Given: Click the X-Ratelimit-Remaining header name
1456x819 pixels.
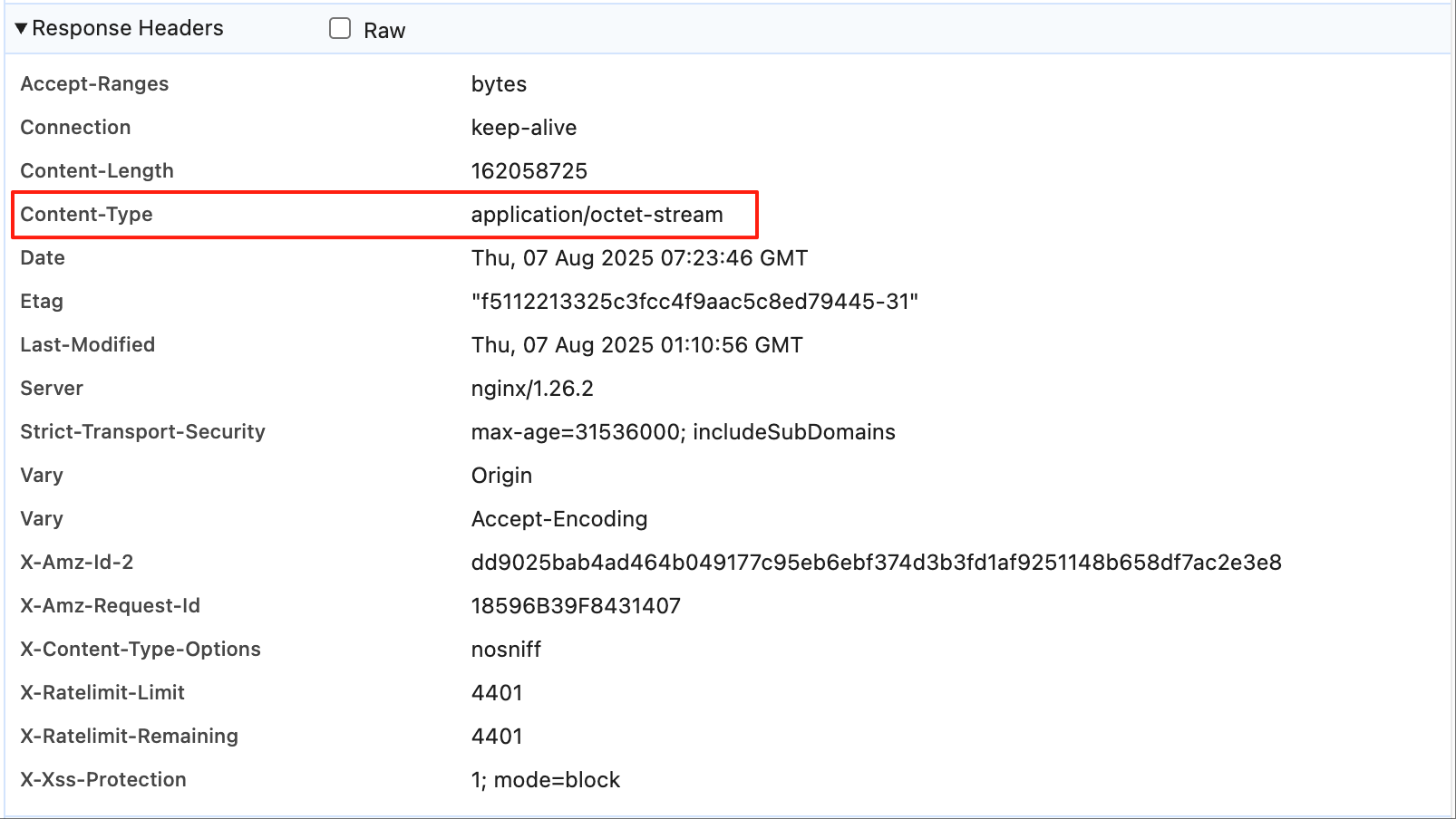Looking at the screenshot, I should (129, 737).
